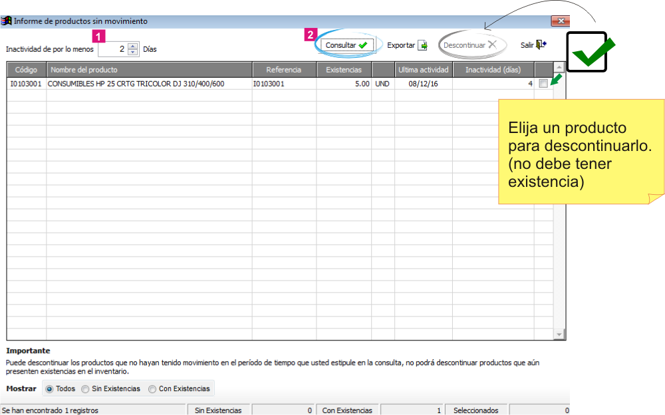665x415 pixels.
Task: Click the application icon in title bar
Action: 7,21
